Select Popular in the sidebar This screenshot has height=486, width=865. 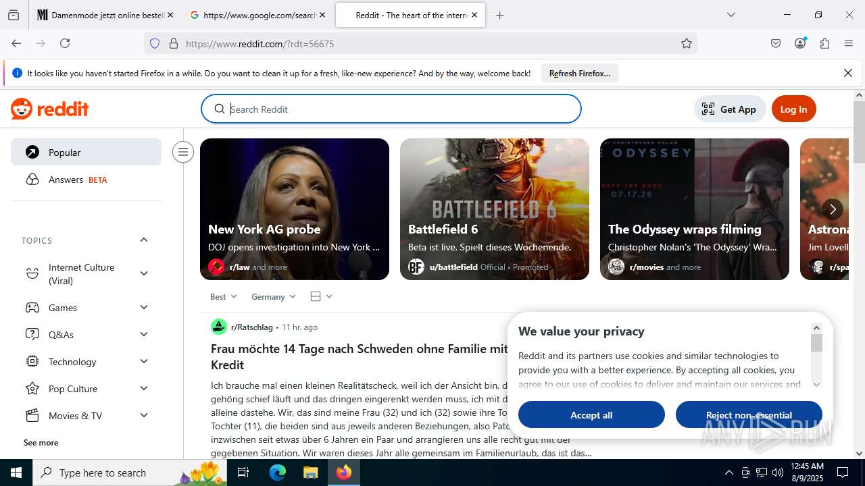[x=86, y=152]
